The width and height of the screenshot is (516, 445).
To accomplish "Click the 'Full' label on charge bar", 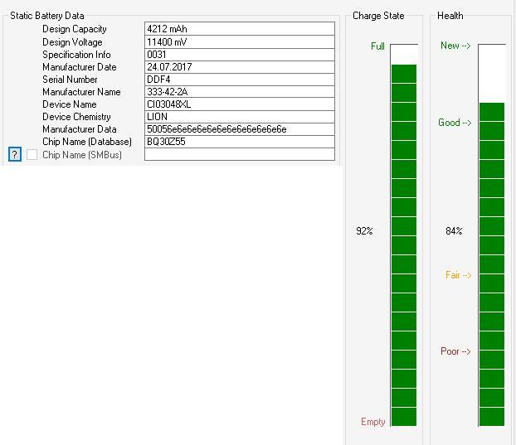I will [x=377, y=46].
